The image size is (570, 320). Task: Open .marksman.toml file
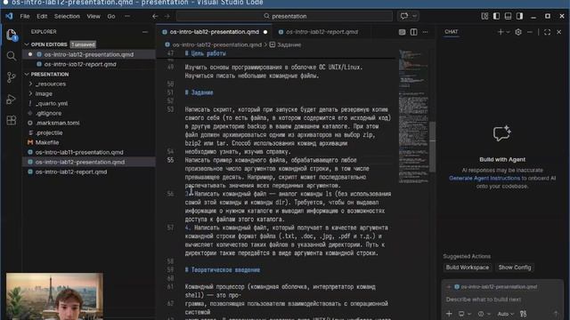coord(57,123)
